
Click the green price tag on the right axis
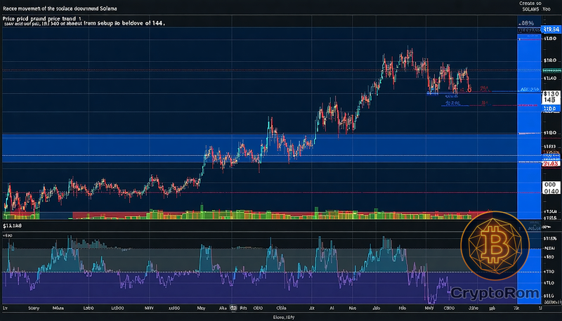550,70
